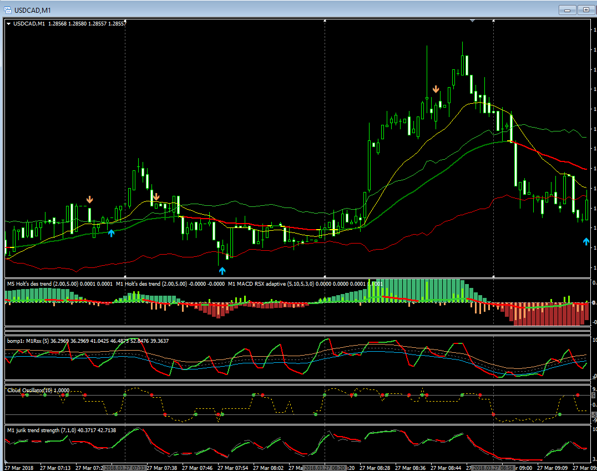
Task: Select the gray chart shift triangle marker
Action: tap(473, 21)
